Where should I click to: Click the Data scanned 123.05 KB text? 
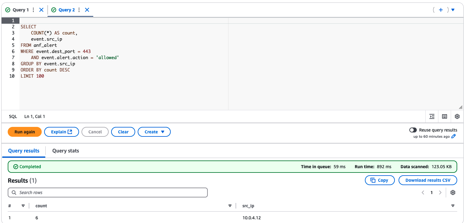coord(426,167)
